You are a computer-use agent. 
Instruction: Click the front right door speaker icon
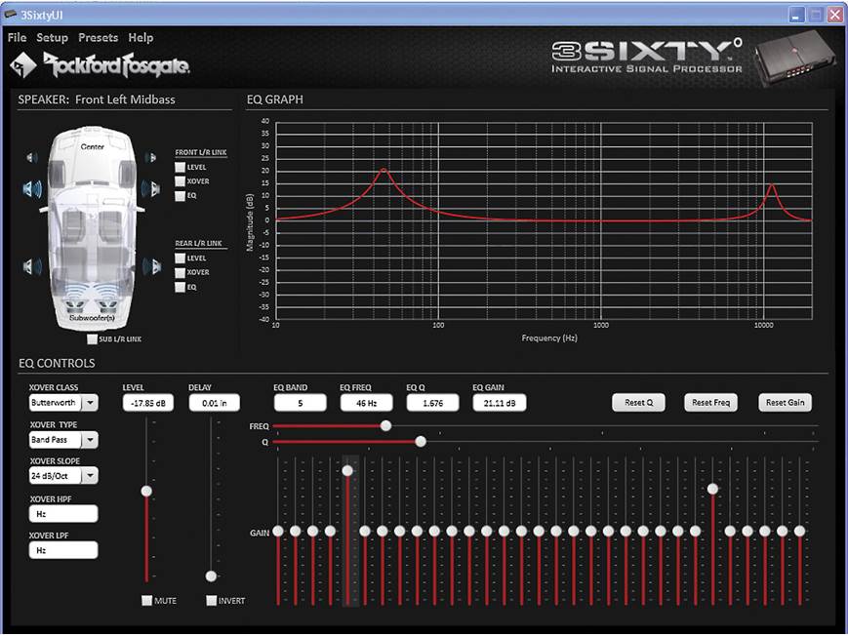pyautogui.click(x=153, y=188)
